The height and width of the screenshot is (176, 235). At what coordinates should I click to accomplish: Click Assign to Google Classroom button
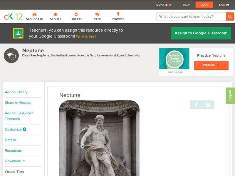coord(201,33)
